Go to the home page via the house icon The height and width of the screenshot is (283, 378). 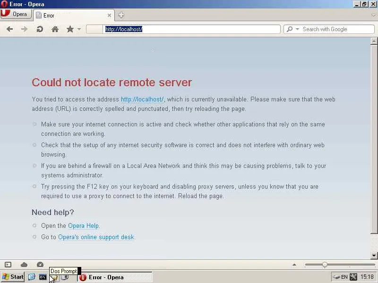tap(55, 29)
